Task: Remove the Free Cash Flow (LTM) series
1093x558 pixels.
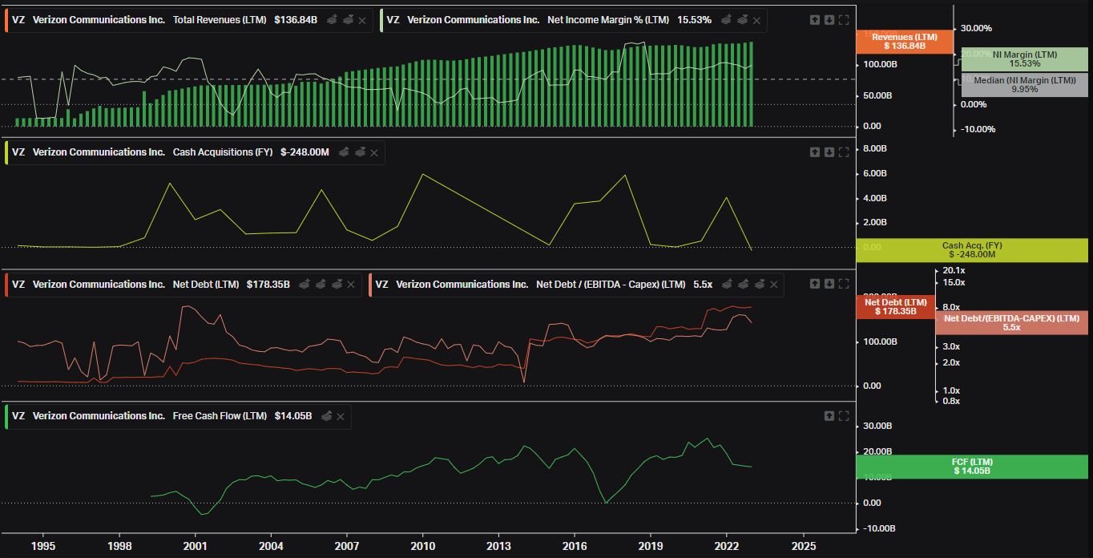Action: 341,416
